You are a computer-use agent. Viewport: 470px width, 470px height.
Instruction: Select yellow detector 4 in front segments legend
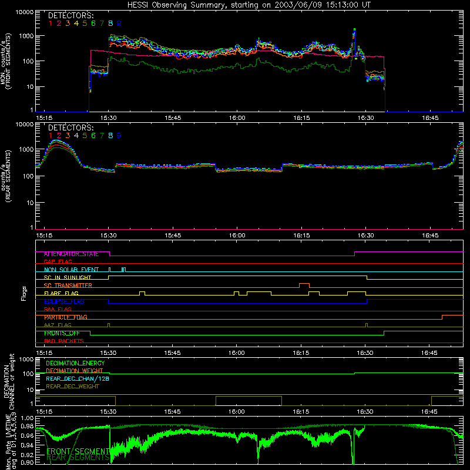coord(76,23)
